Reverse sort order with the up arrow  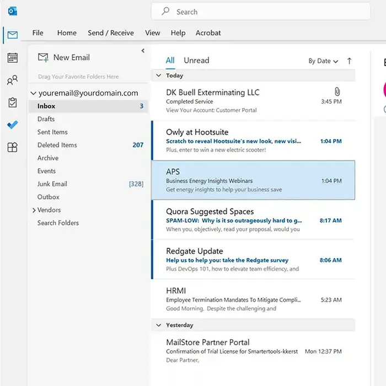coord(349,61)
